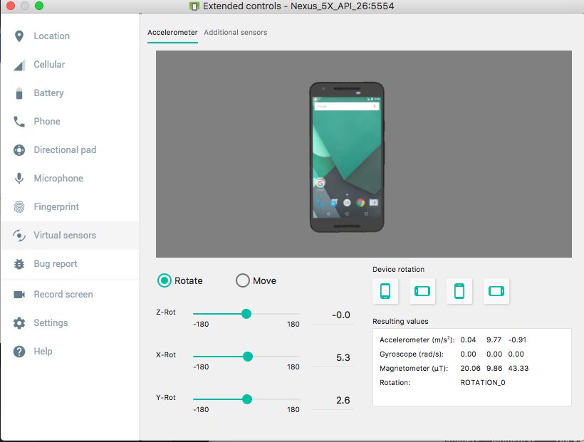
Task: Click the Help question mark icon
Action: pos(19,351)
